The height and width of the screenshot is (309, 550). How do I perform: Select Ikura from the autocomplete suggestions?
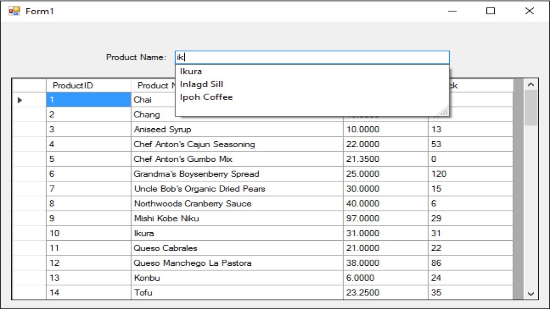(x=191, y=71)
